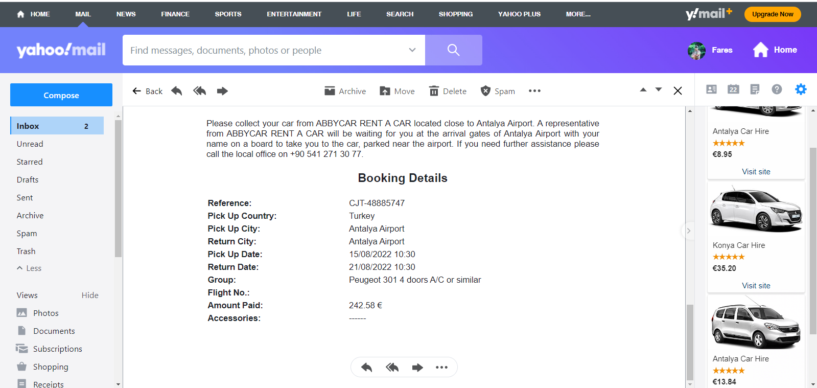Viewport: 817px width, 388px height.
Task: Archive this email
Action: (x=345, y=91)
